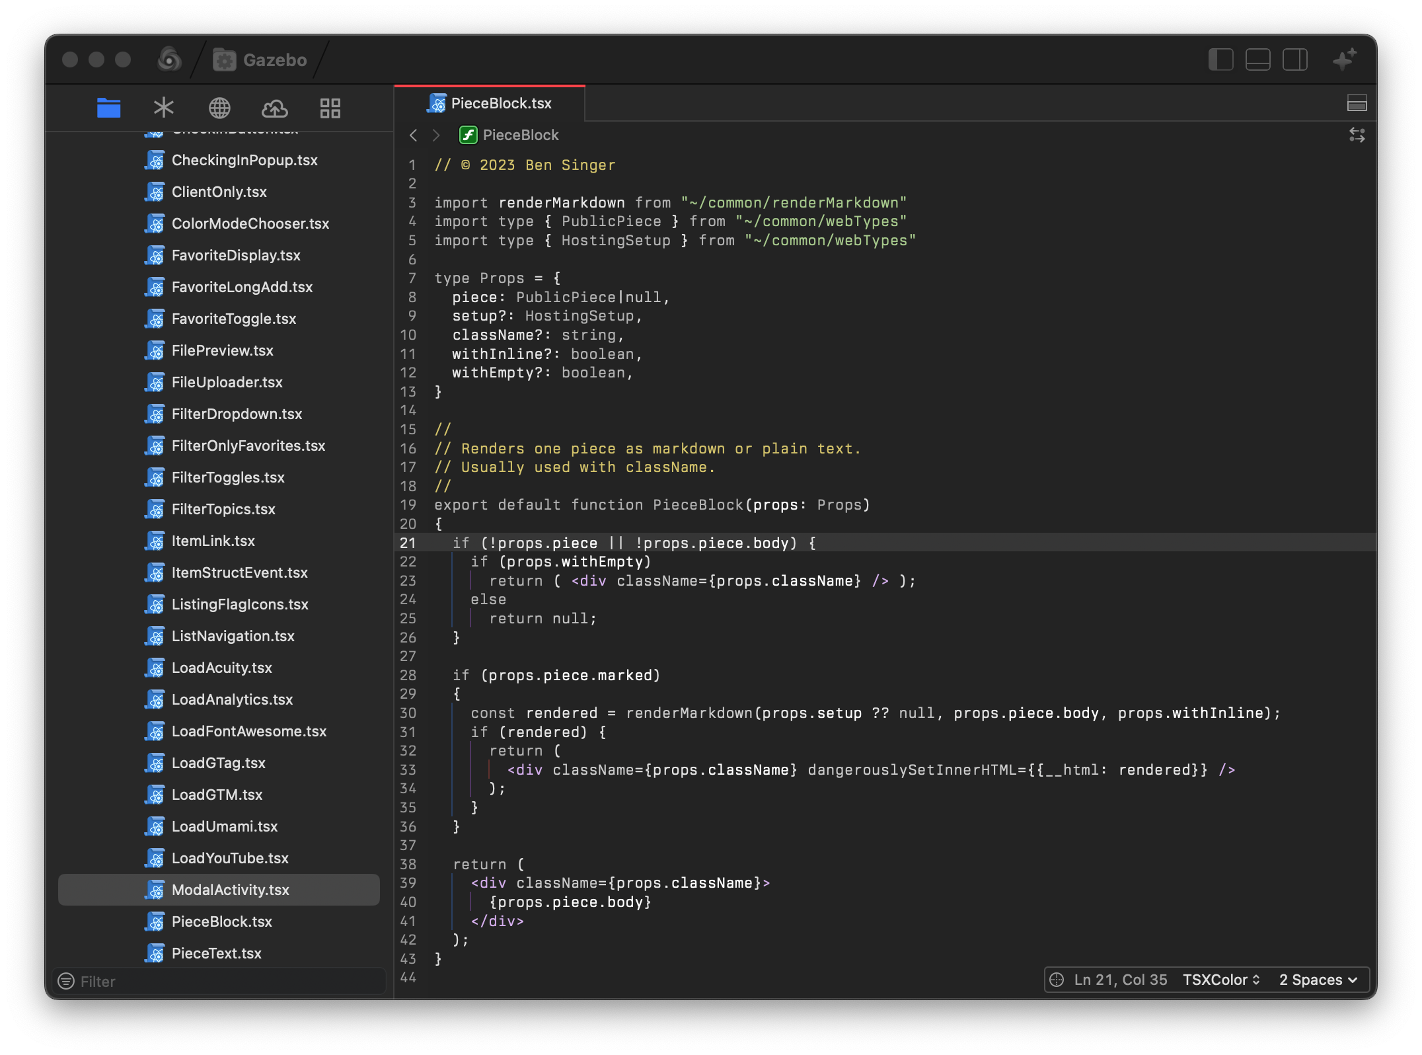This screenshot has height=1055, width=1422.
Task: Open the 2 Spaces indentation dropdown
Action: (1318, 980)
